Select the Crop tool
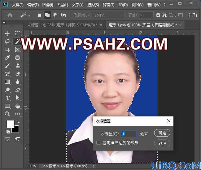 [7, 50]
